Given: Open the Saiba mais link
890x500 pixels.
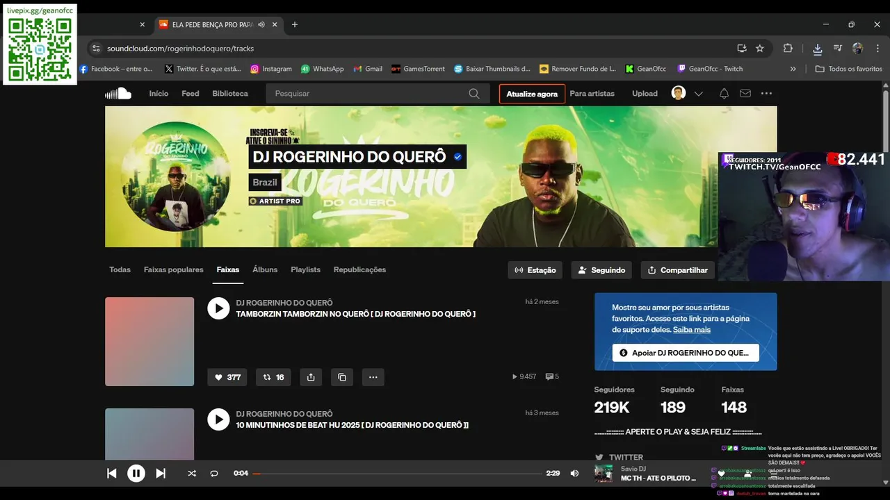Looking at the screenshot, I should point(692,330).
